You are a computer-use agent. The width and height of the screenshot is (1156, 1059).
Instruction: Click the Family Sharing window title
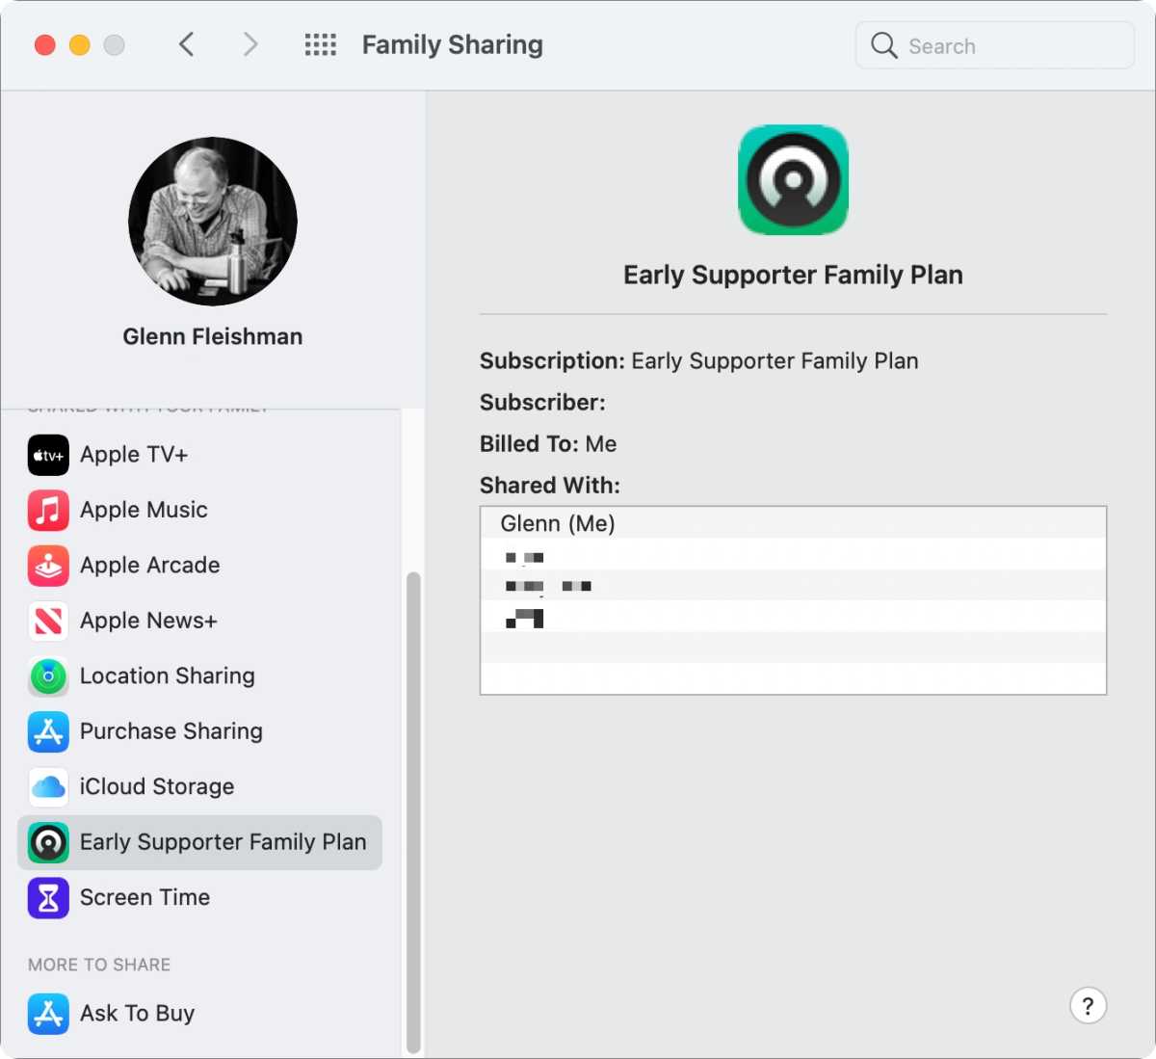click(453, 45)
